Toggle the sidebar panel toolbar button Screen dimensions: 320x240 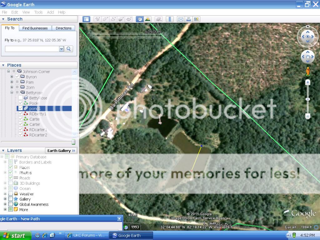86,19
